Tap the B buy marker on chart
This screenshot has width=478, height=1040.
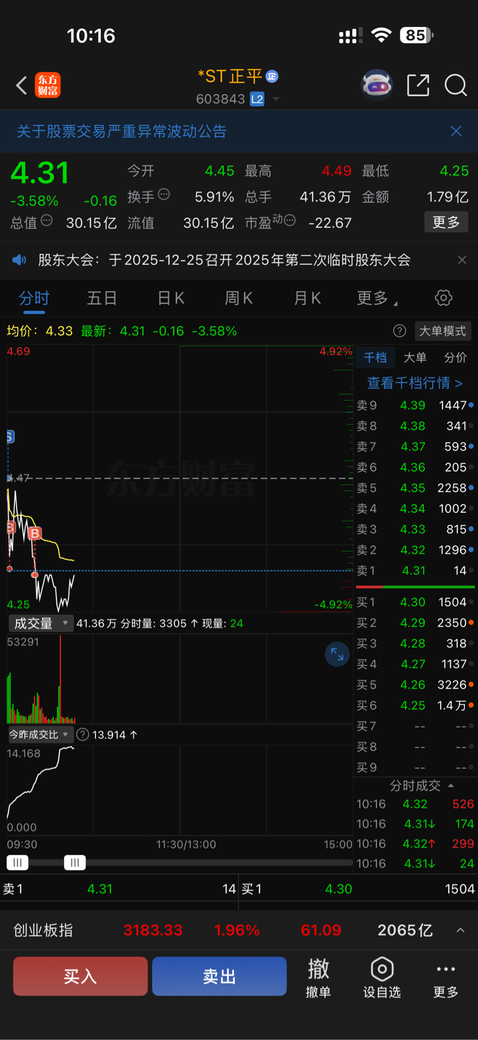(35, 533)
